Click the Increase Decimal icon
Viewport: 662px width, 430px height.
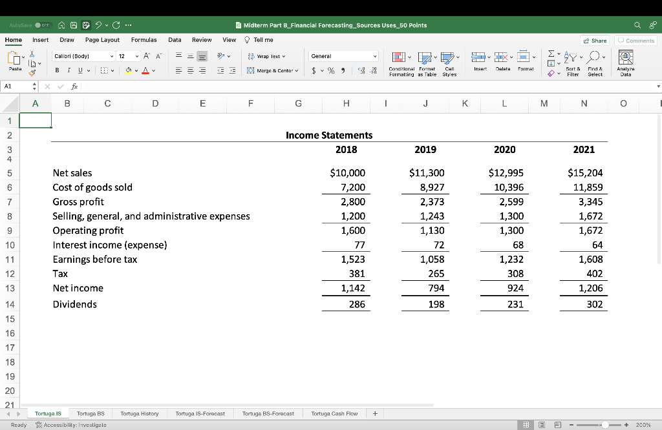click(361, 70)
